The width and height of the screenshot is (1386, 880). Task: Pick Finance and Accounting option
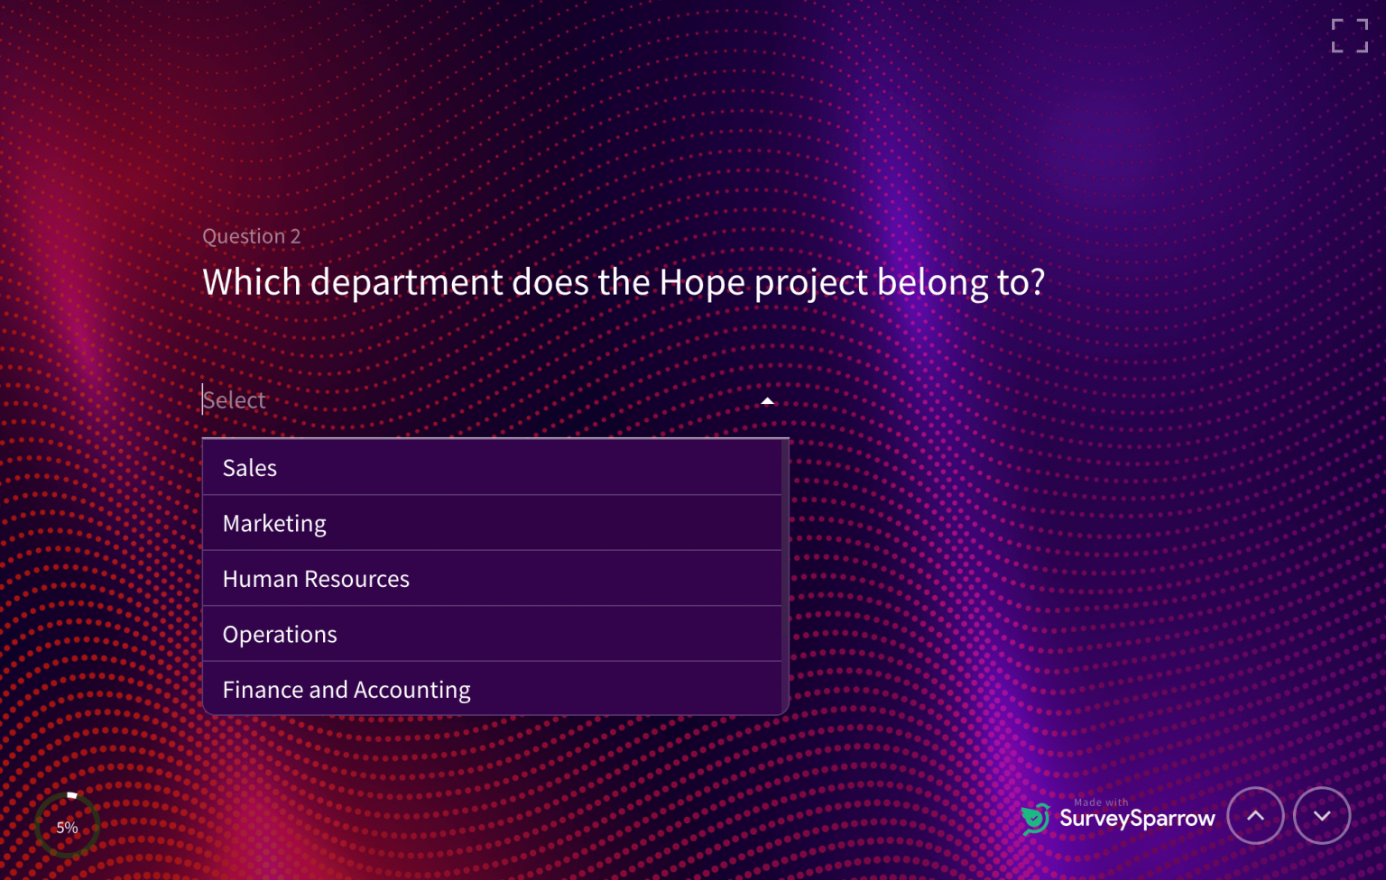point(346,689)
